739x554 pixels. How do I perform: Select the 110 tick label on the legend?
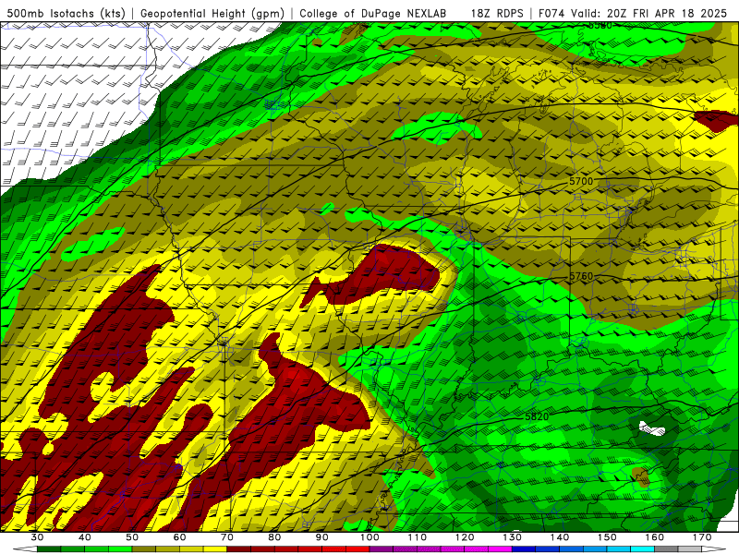[x=418, y=537]
